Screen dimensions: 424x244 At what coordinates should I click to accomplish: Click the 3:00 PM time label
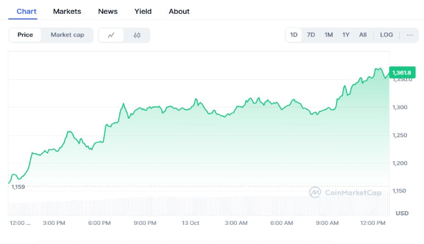54,223
